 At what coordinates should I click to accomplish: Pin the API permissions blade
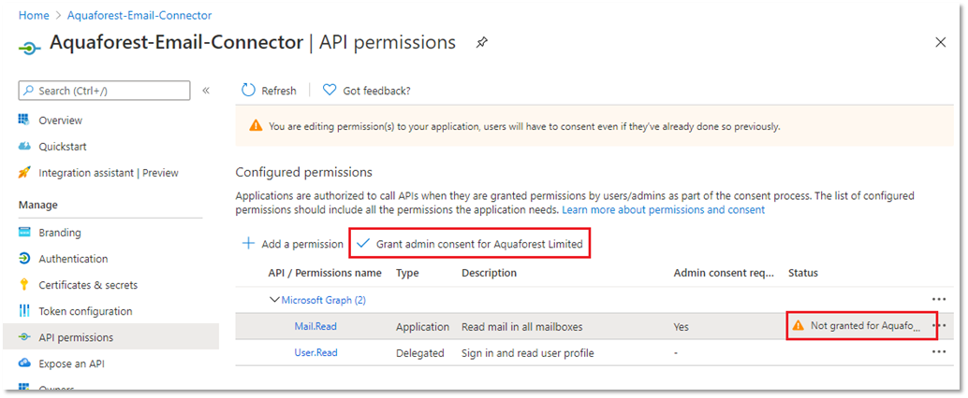point(481,43)
